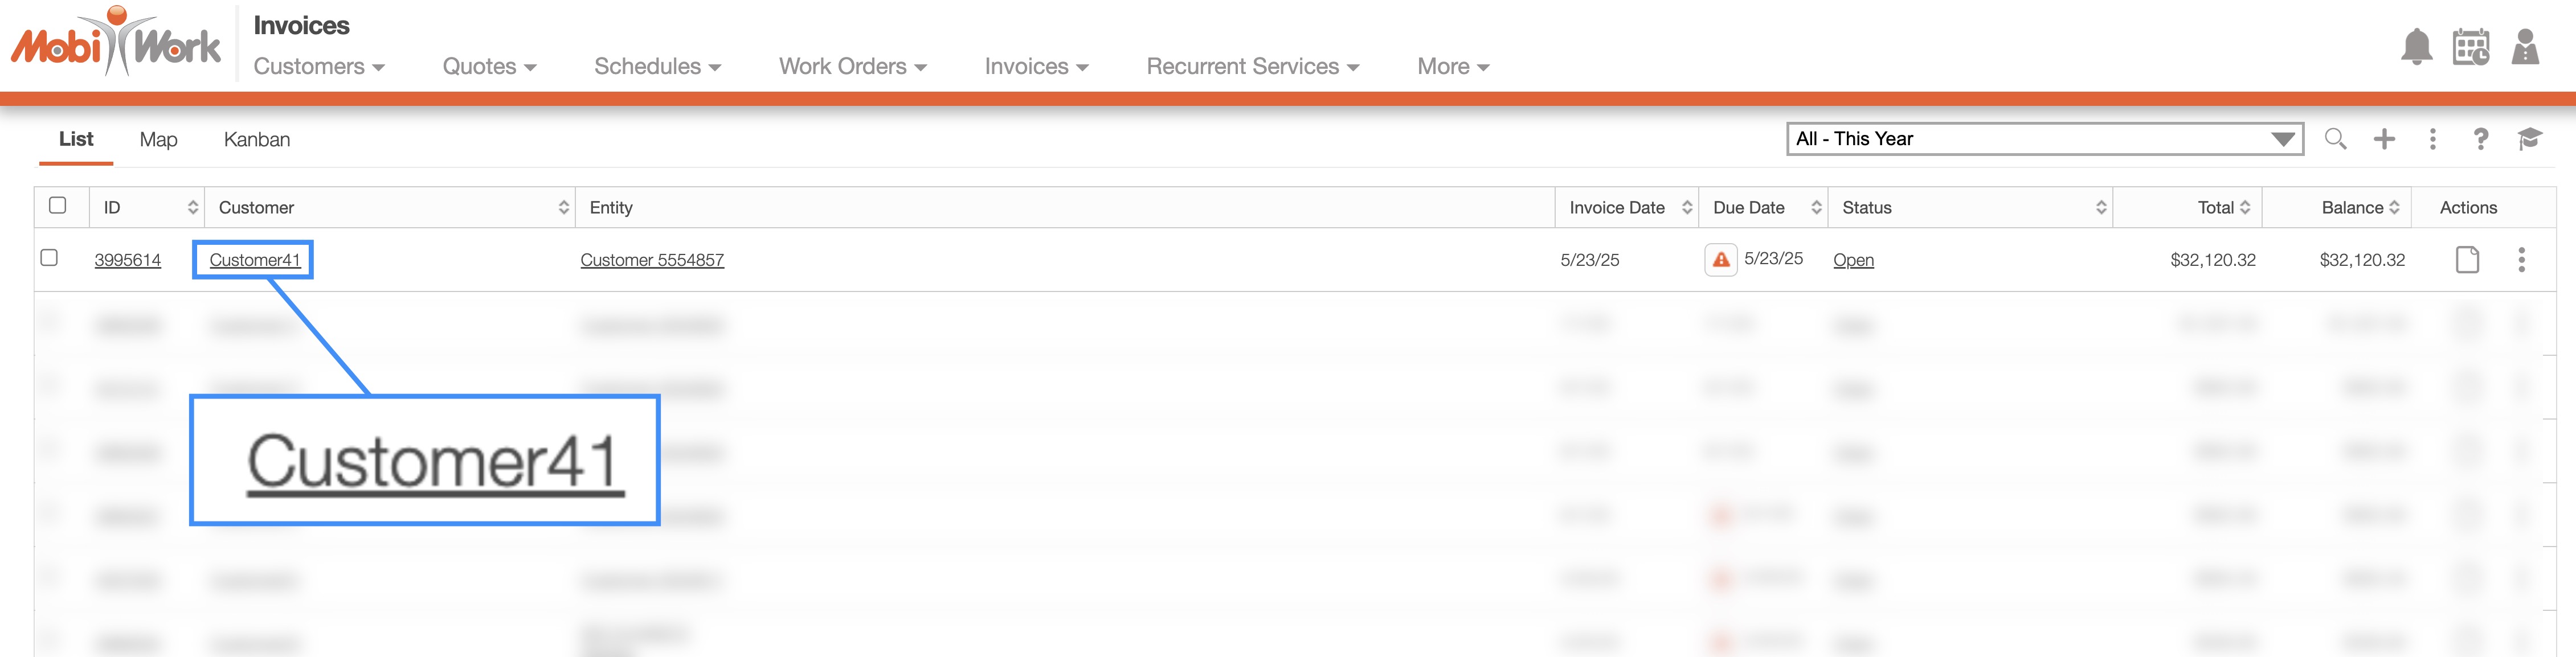
Task: Click the search magnifier icon
Action: [x=2335, y=139]
